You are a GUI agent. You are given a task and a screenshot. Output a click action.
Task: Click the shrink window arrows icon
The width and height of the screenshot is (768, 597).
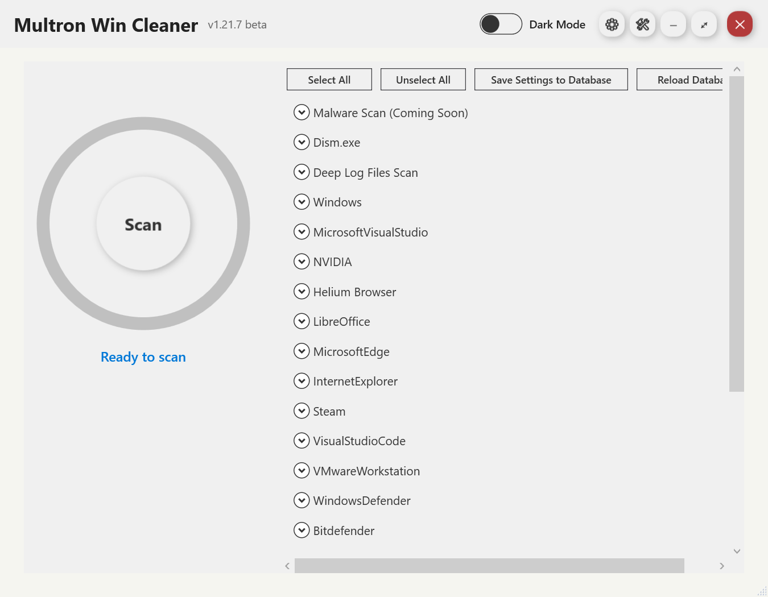pyautogui.click(x=704, y=24)
